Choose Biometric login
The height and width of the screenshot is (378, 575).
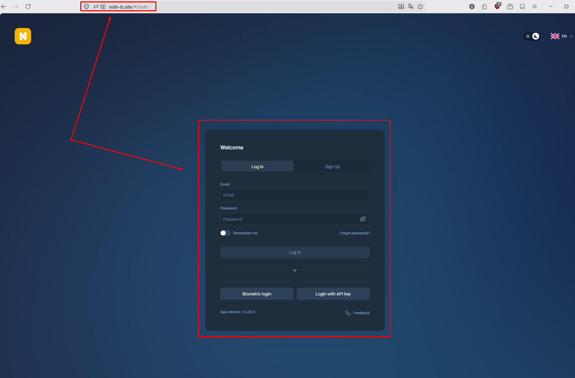[x=257, y=294]
